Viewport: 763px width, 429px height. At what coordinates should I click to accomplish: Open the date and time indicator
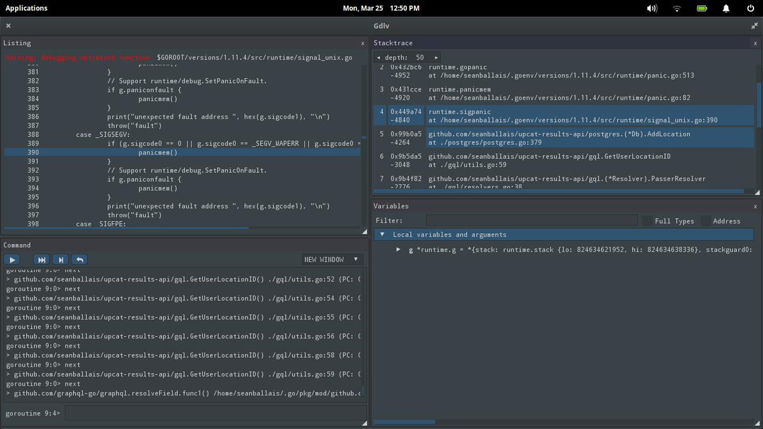coord(381,8)
